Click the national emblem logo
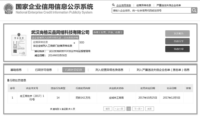 (8, 8)
